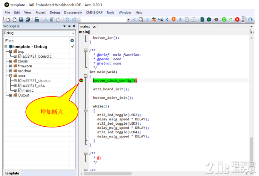Click the toolbar search input field
The image size is (259, 176).
[x=104, y=20]
